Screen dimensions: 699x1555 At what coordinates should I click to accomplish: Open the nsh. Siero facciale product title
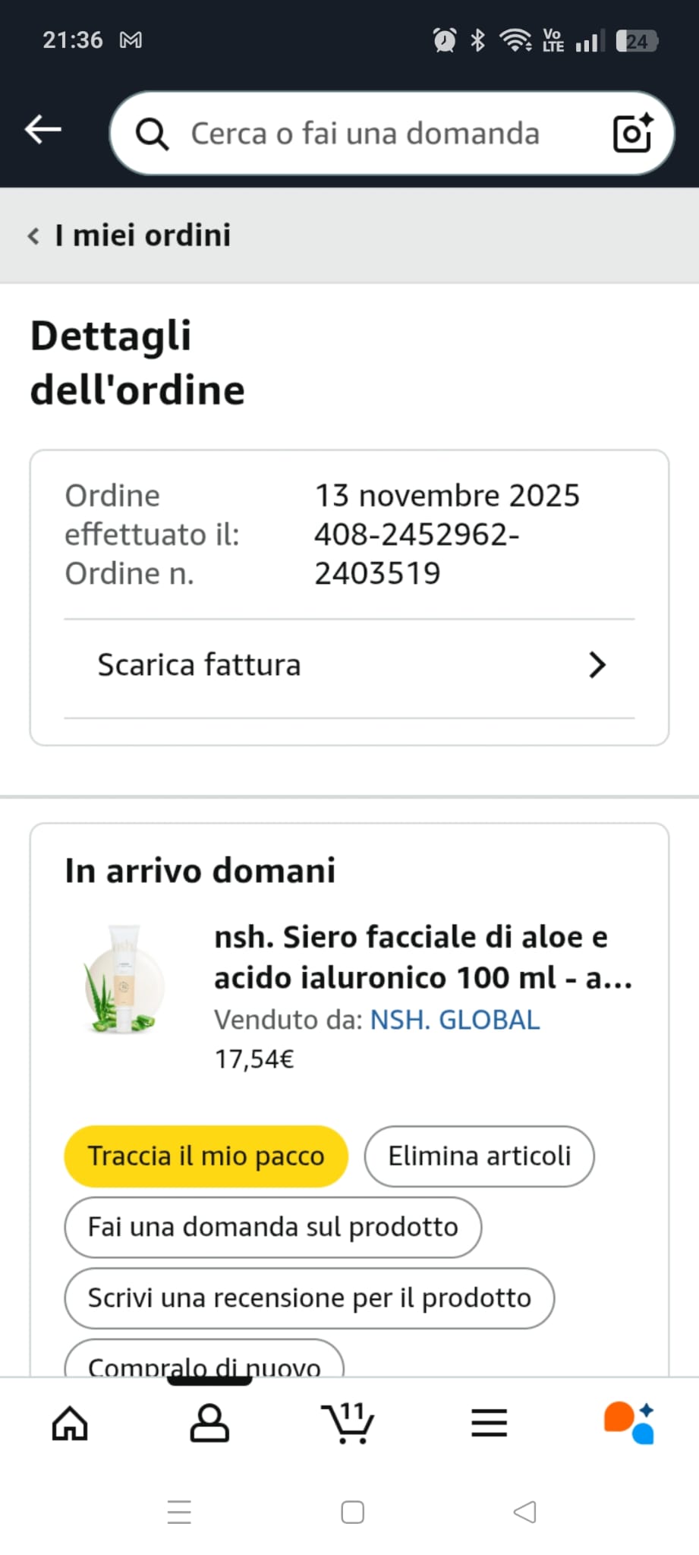[422, 957]
